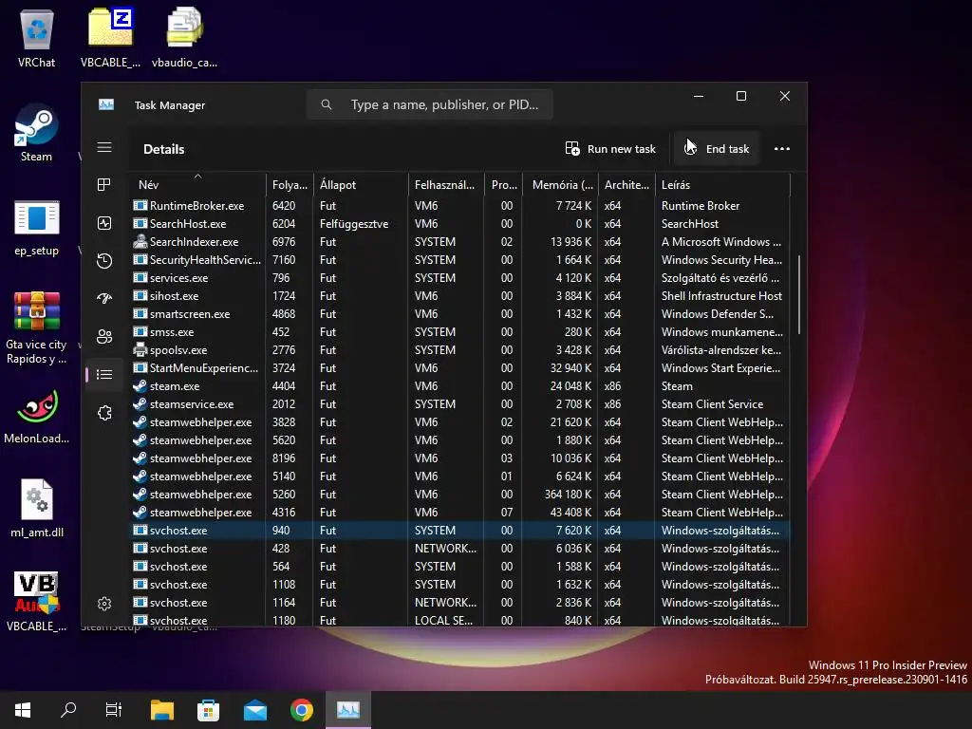This screenshot has width=972, height=729.
Task: Open Microsoft Store from the taskbar
Action: click(208, 710)
